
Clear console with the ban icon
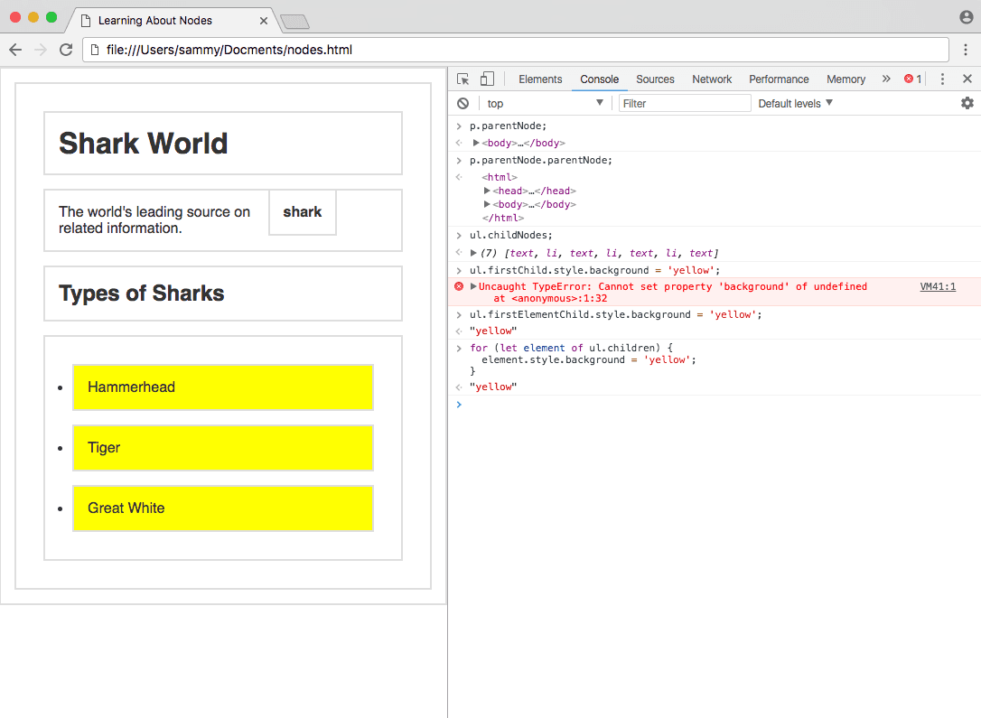coord(463,104)
